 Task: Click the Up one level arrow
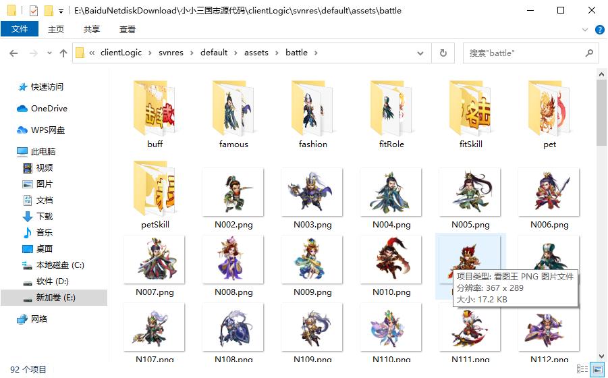click(63, 53)
